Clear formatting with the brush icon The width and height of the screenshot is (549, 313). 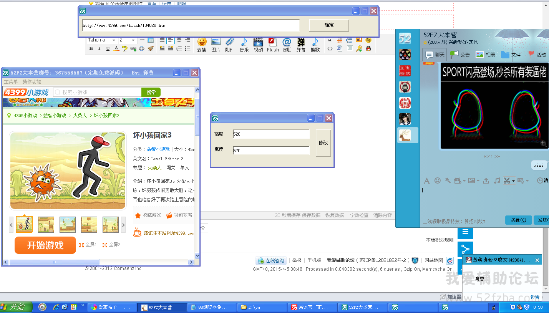coord(150,49)
